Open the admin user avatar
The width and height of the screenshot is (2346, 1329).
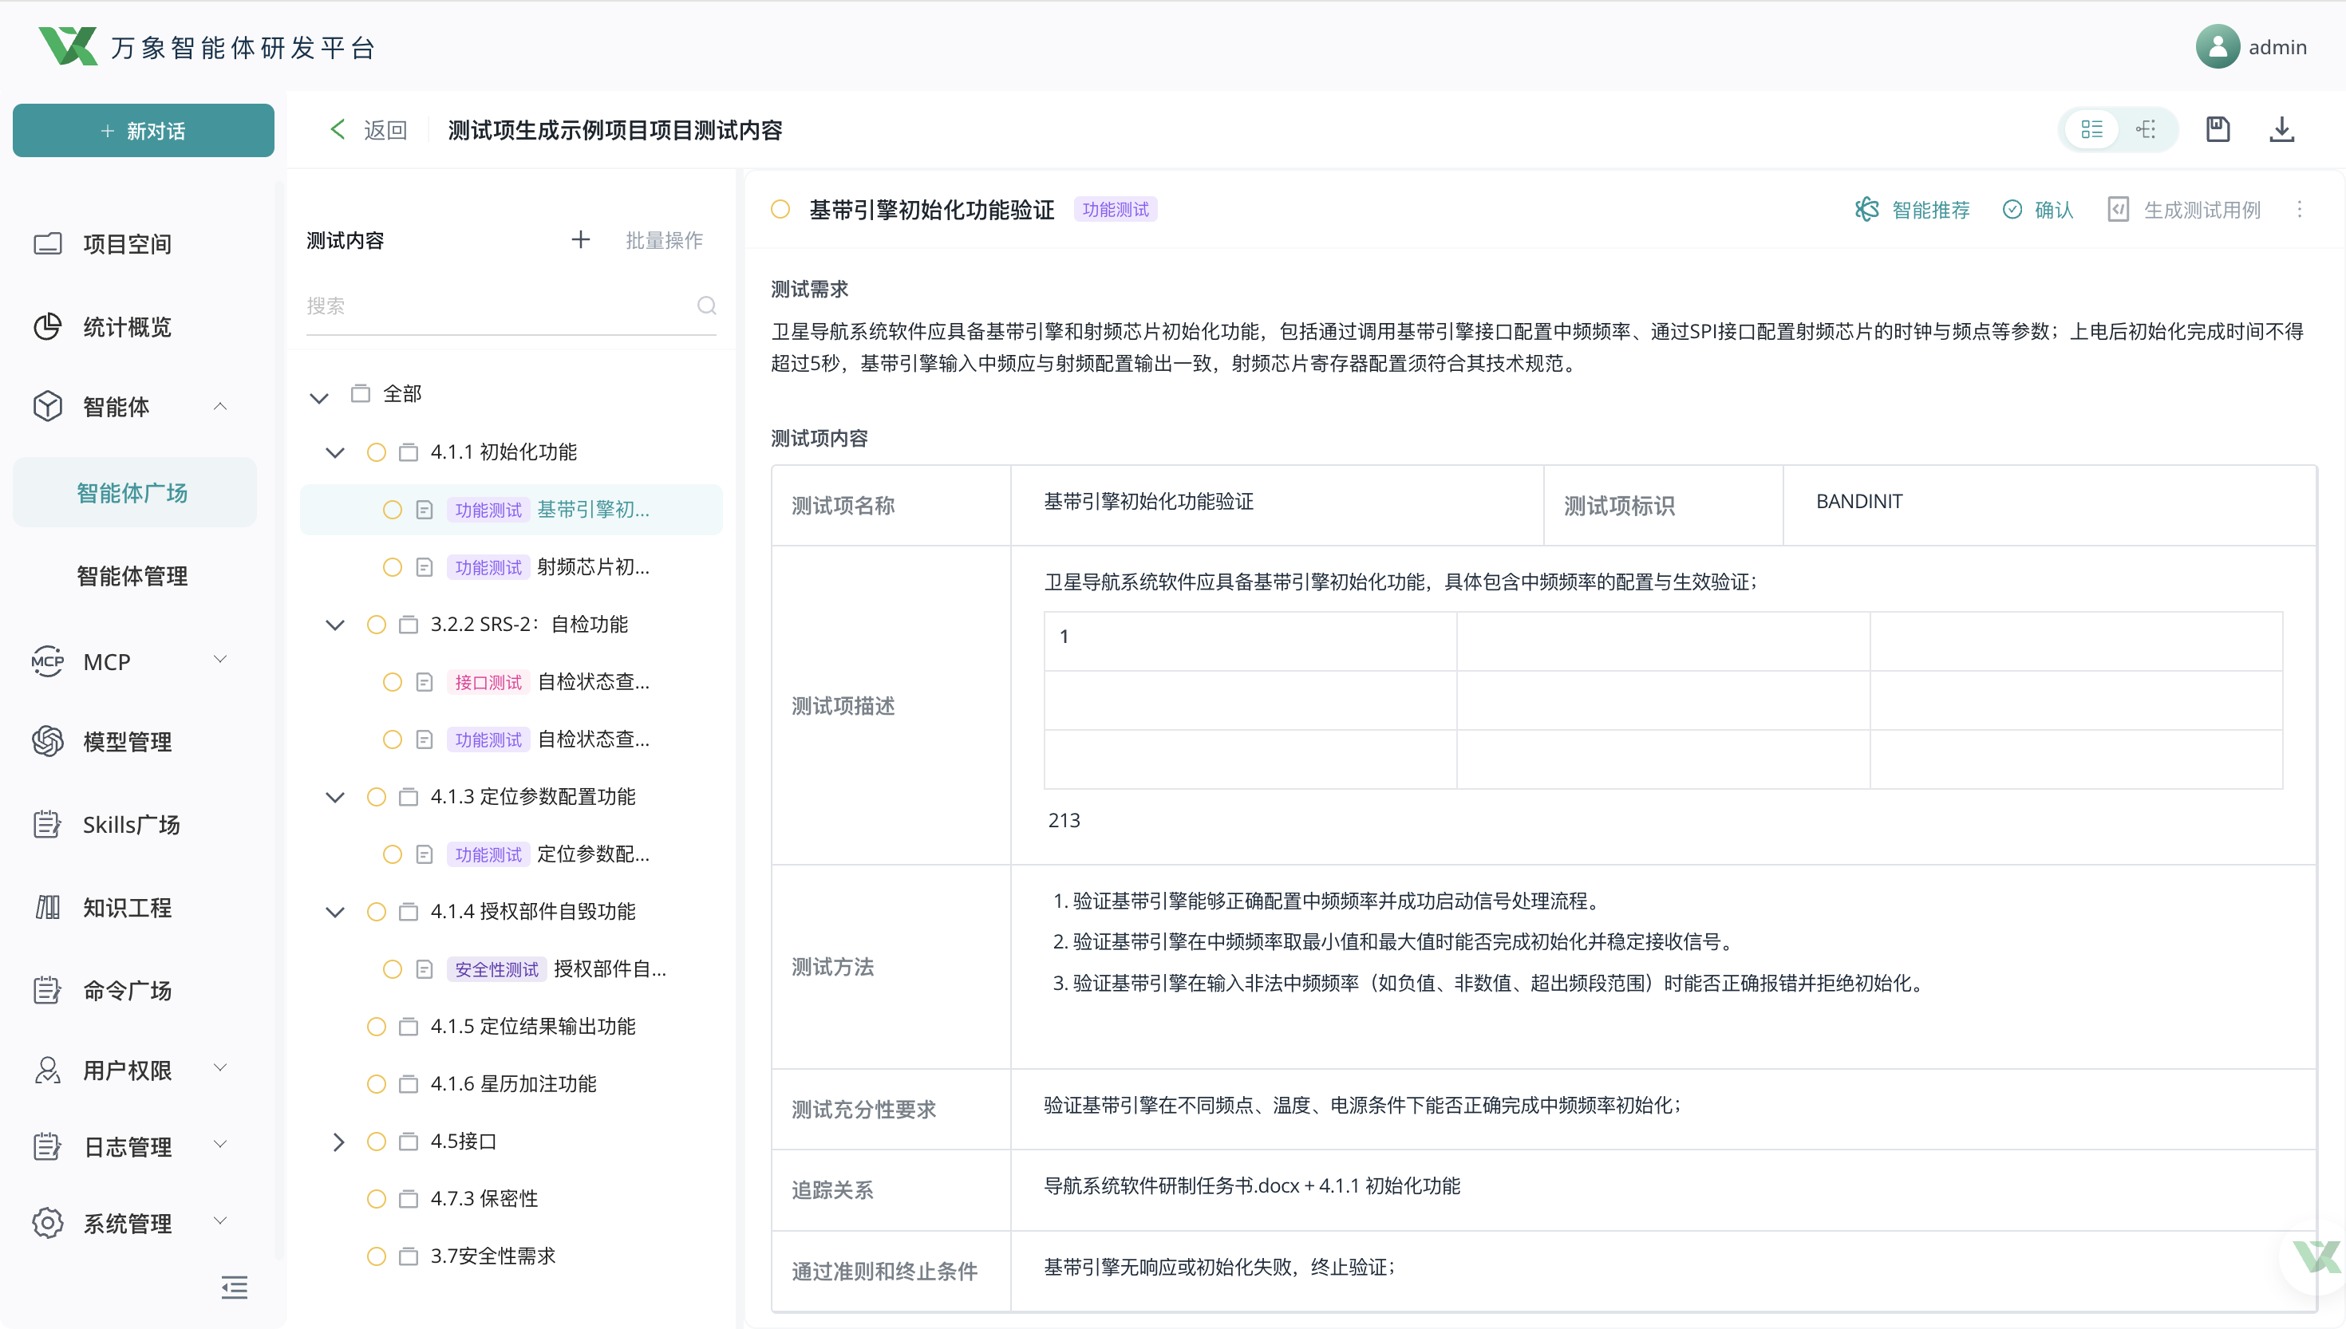click(x=2218, y=46)
